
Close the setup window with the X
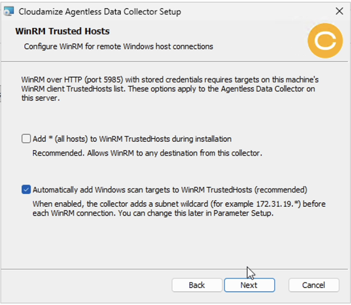point(339,11)
